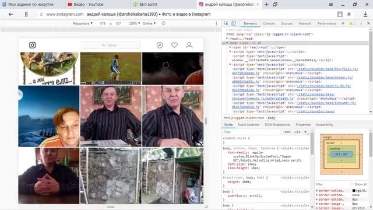
Task: Show more DevTools tabs chevron
Action: (x=343, y=23)
